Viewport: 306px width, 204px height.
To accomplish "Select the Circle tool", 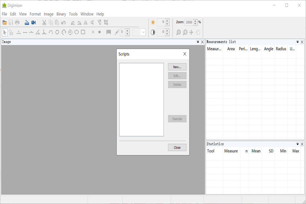I will point(76,32).
